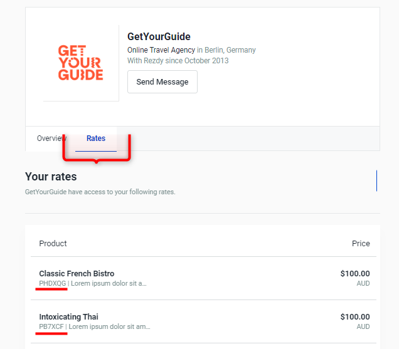Click the blue vertical bar beside Your rates
The width and height of the screenshot is (399, 349).
[x=376, y=180]
